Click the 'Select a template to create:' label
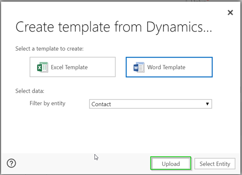242x175 pixels. 49,48
